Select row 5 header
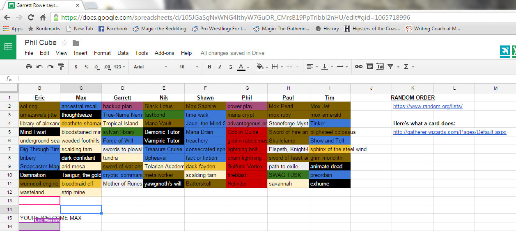The image size is (516, 231). coord(9,132)
